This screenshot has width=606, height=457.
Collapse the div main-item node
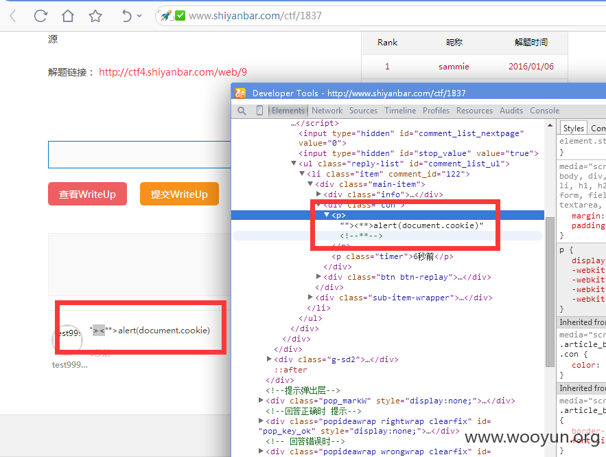[x=310, y=183]
